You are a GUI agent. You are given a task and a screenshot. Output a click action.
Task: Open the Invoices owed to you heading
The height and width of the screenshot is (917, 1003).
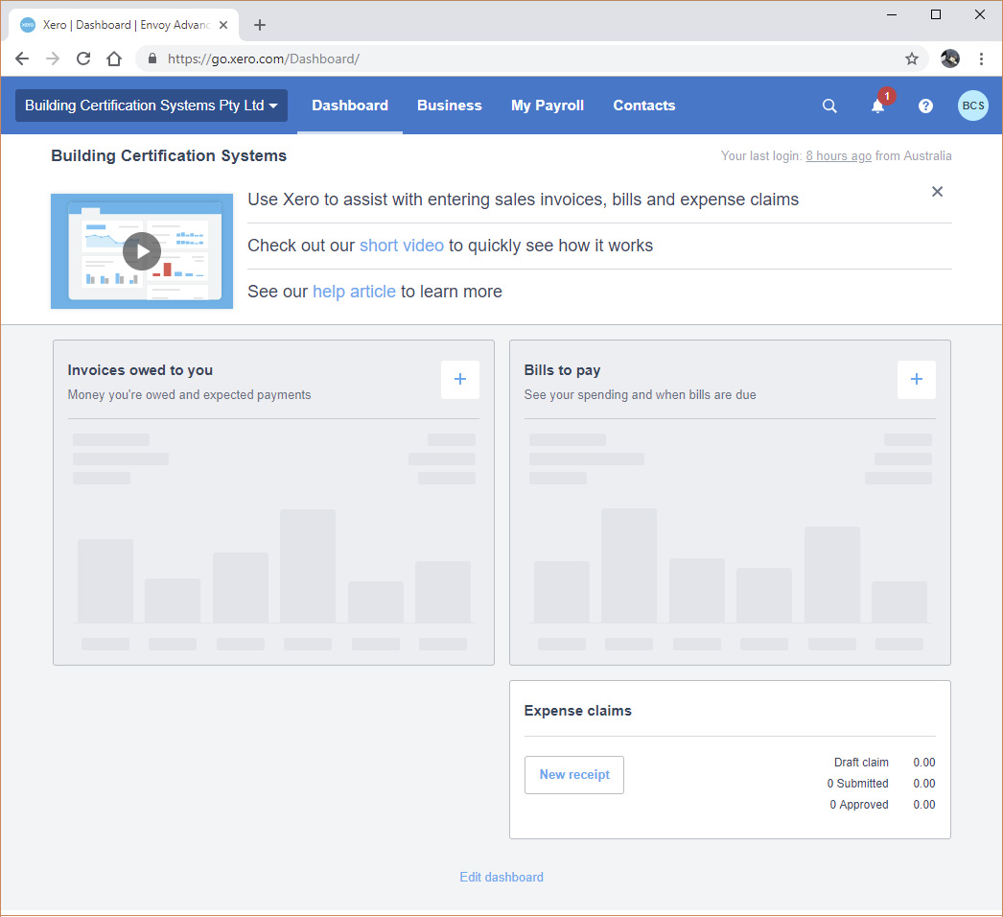coord(140,370)
